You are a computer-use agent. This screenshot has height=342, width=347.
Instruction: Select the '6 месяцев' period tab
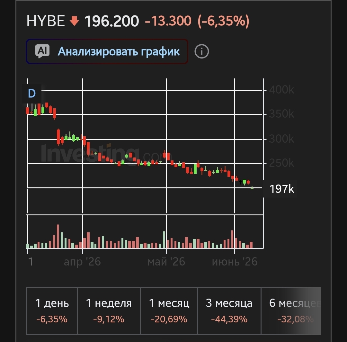coord(291,310)
